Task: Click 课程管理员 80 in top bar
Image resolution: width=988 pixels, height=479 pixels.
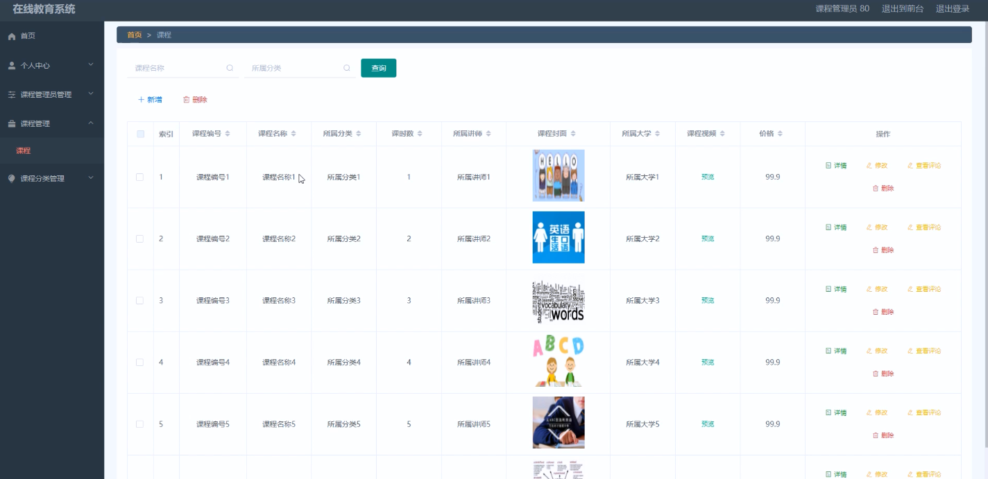Action: coord(842,9)
